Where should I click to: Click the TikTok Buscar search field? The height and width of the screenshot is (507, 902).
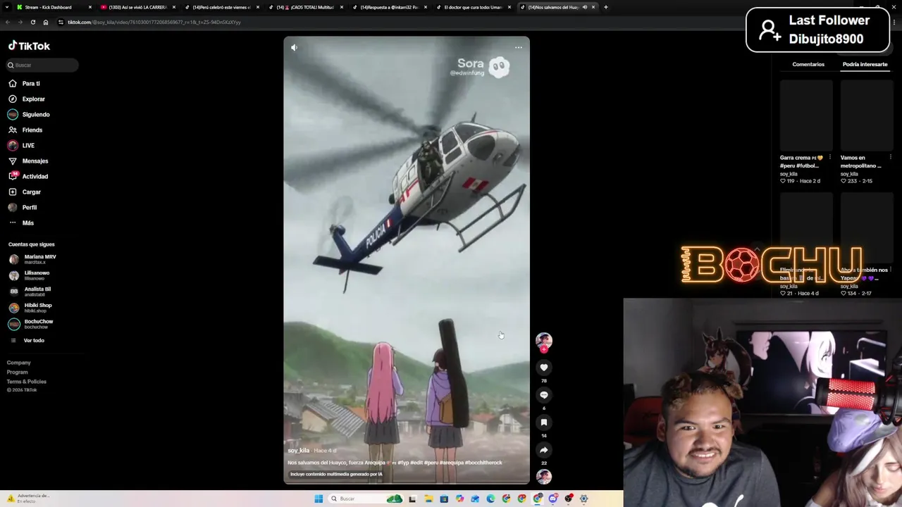[42, 65]
